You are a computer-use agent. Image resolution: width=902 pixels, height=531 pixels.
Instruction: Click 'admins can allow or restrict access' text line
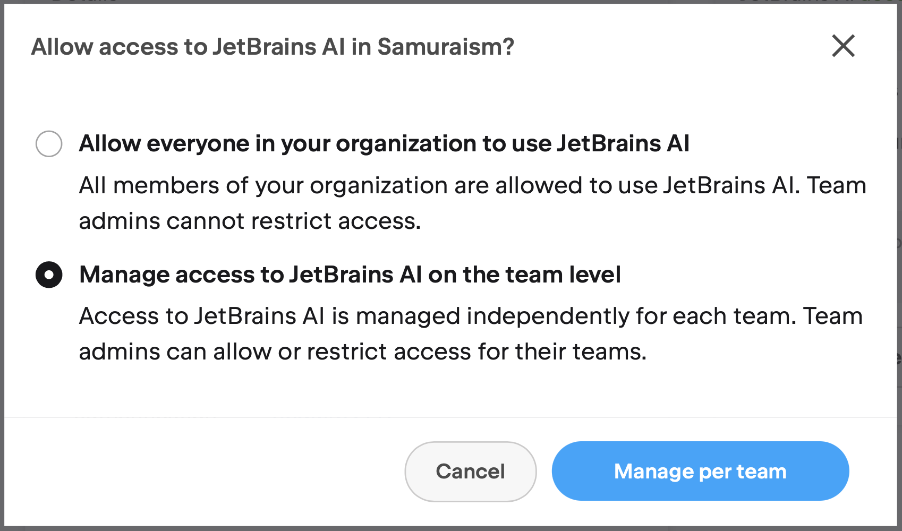pyautogui.click(x=363, y=352)
